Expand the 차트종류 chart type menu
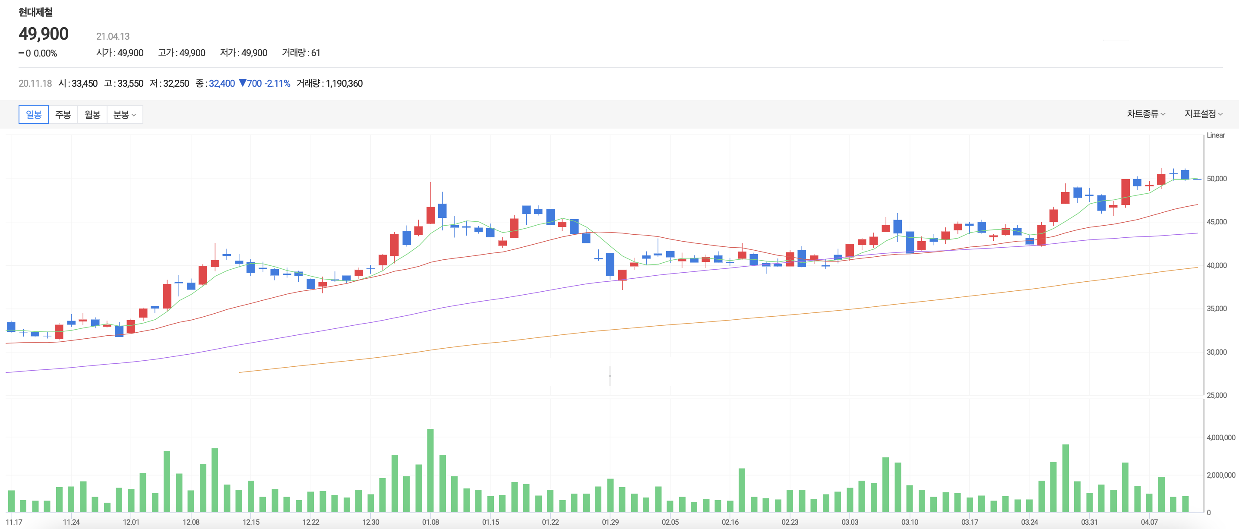 (1146, 114)
